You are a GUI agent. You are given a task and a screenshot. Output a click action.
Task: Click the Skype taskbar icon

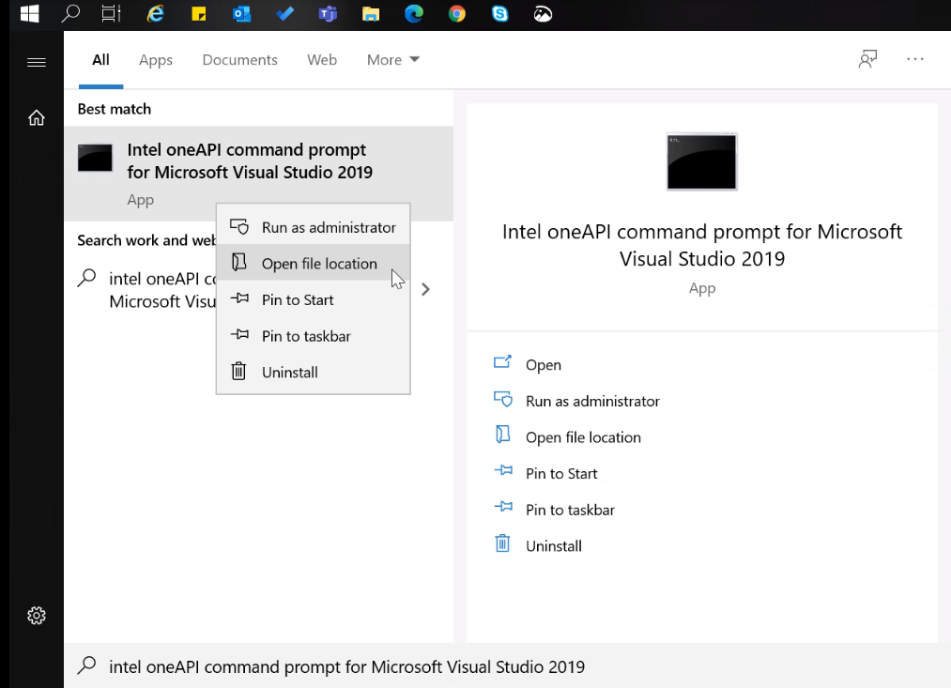pos(500,14)
